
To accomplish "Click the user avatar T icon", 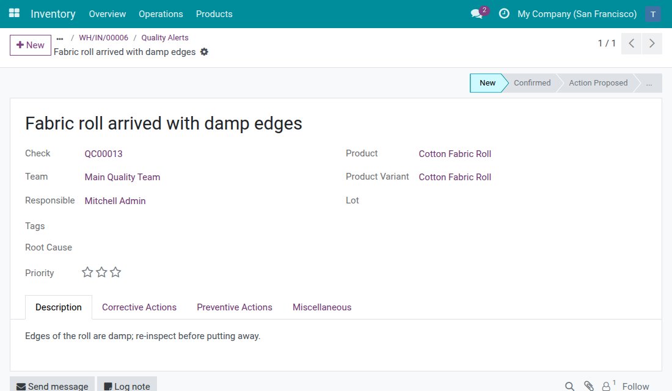I will tap(652, 14).
